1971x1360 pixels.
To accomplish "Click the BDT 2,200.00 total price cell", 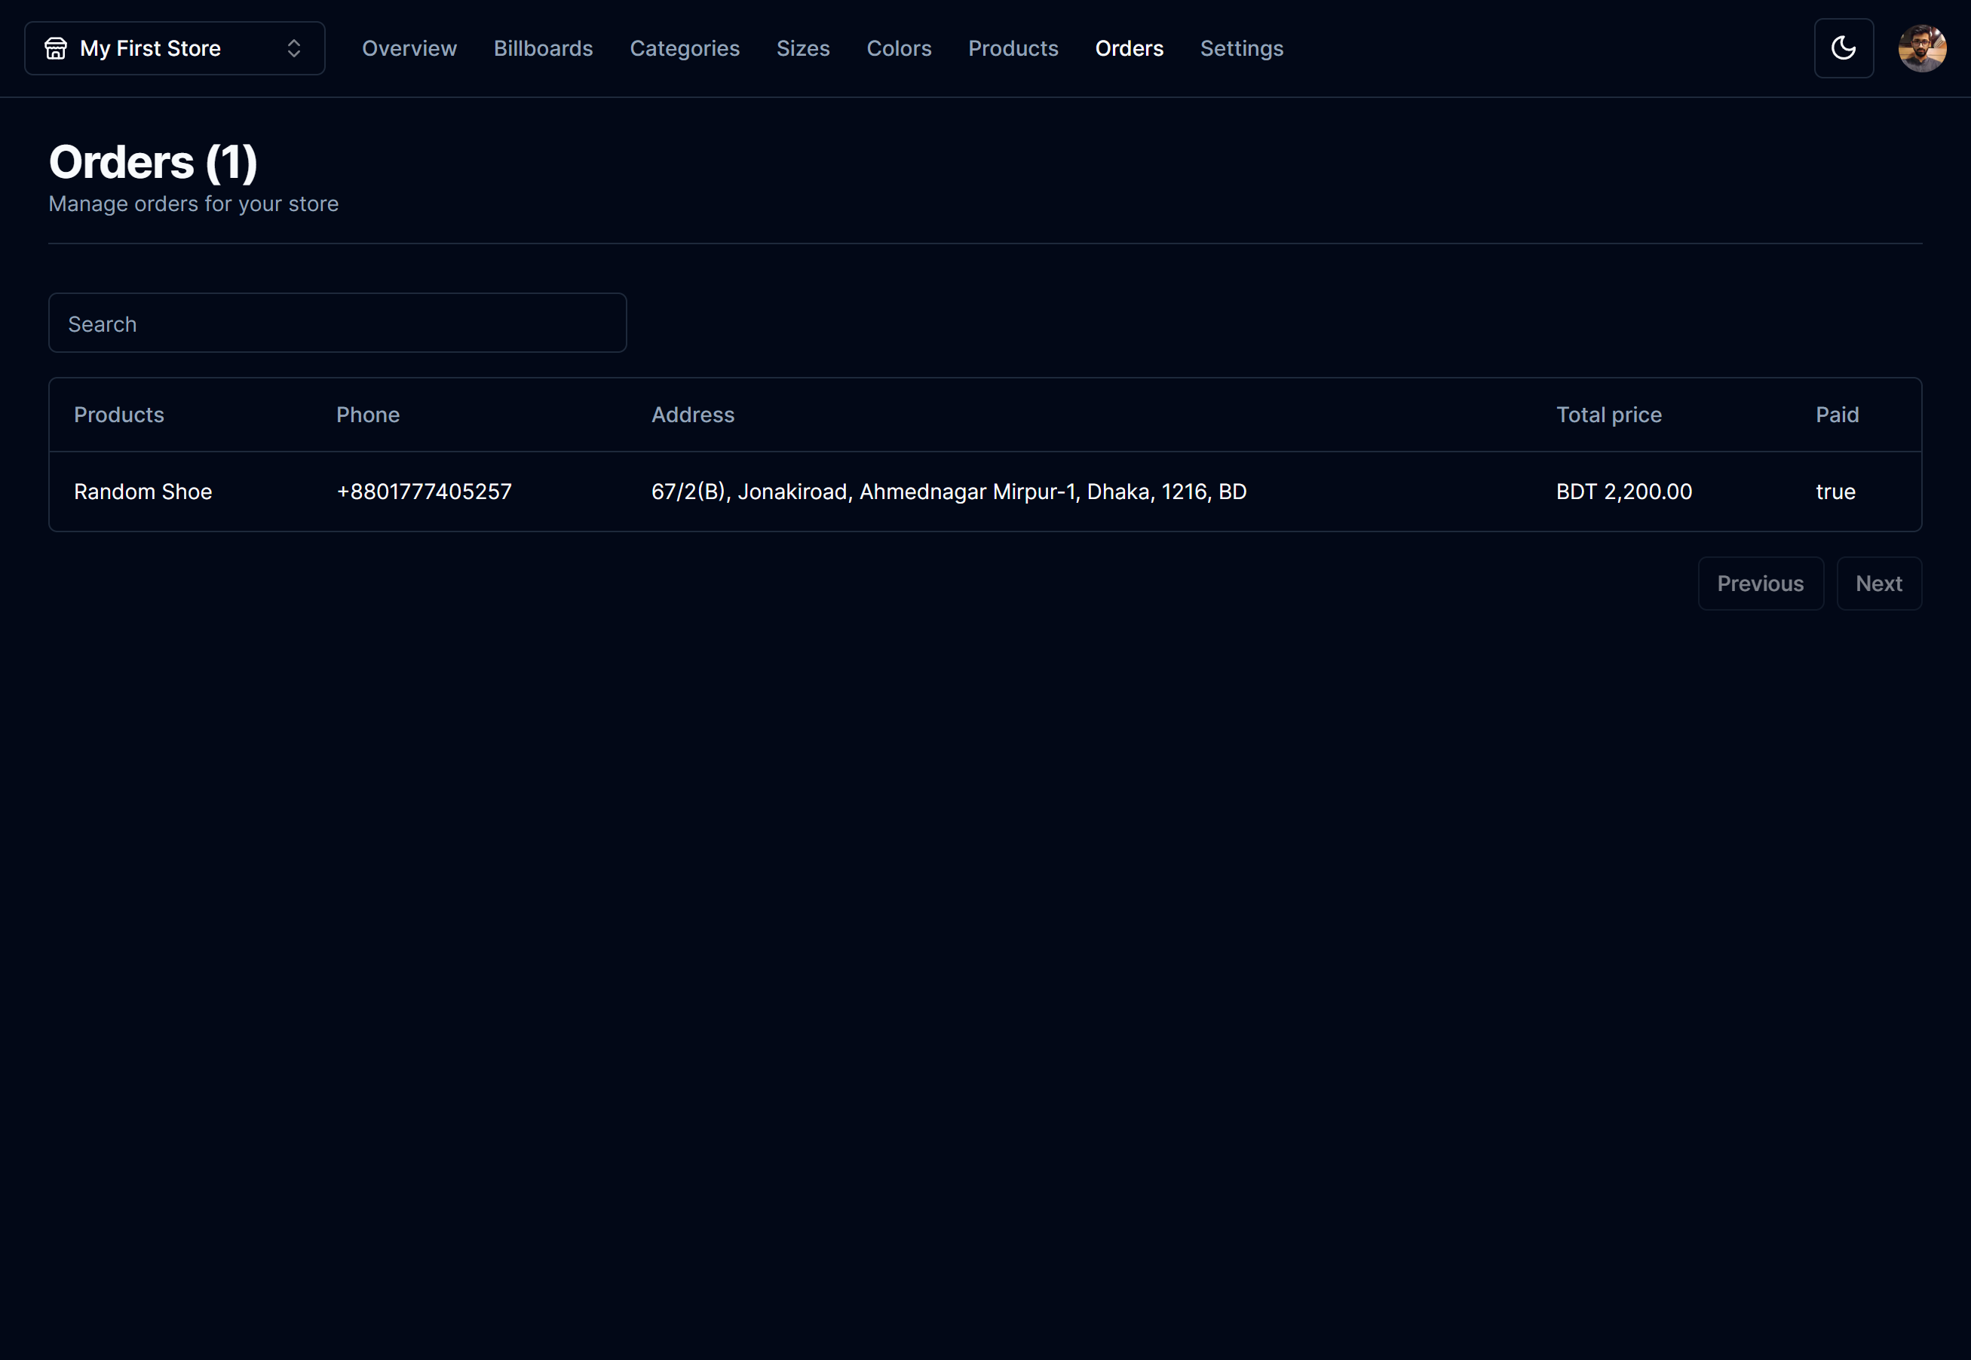I will [x=1624, y=492].
